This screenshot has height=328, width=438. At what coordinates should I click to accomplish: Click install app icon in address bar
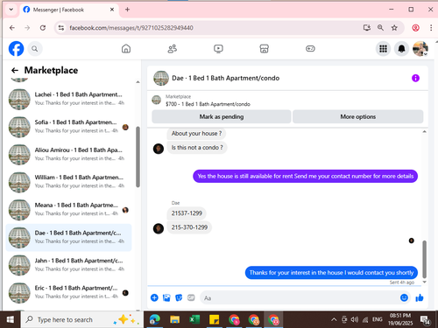pyautogui.click(x=367, y=28)
